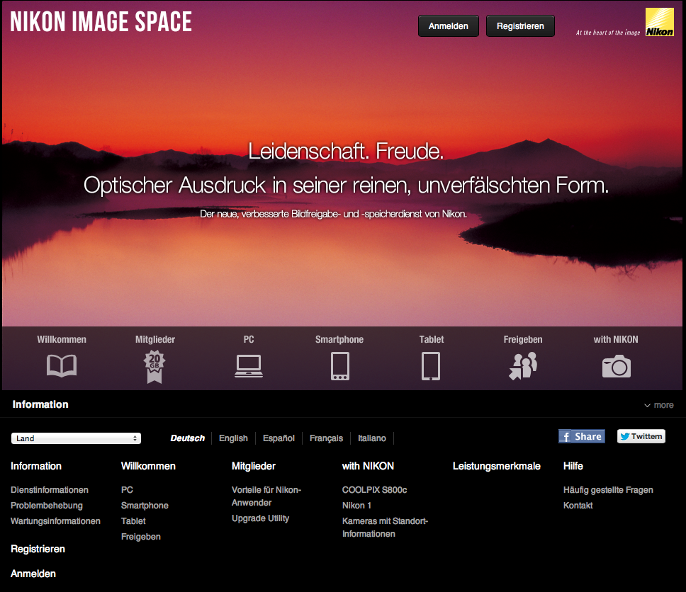Click the NIKON IMAGE SPACE title logo
The image size is (686, 592).
point(101,22)
